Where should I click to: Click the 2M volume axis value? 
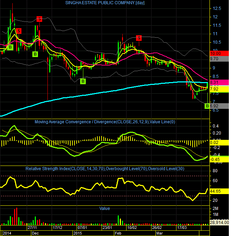click(215, 209)
